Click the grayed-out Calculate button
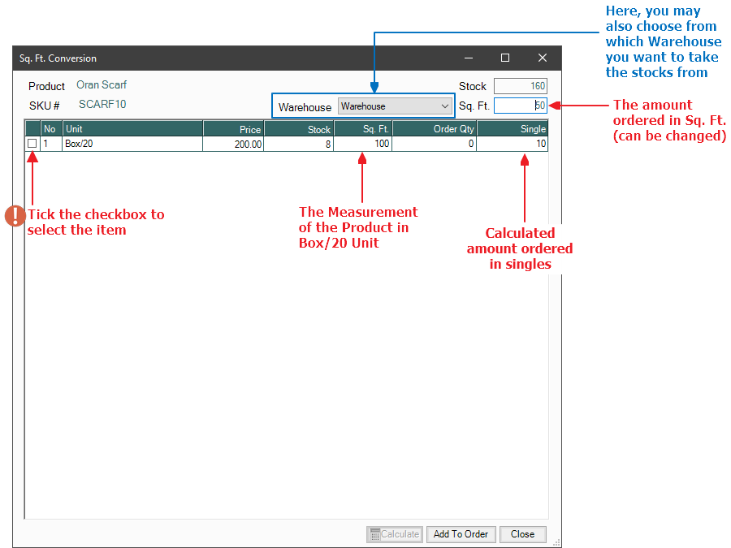 tap(395, 534)
